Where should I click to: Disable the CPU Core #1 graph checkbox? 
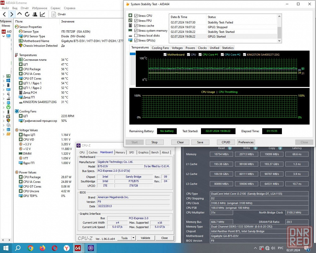click(200, 55)
